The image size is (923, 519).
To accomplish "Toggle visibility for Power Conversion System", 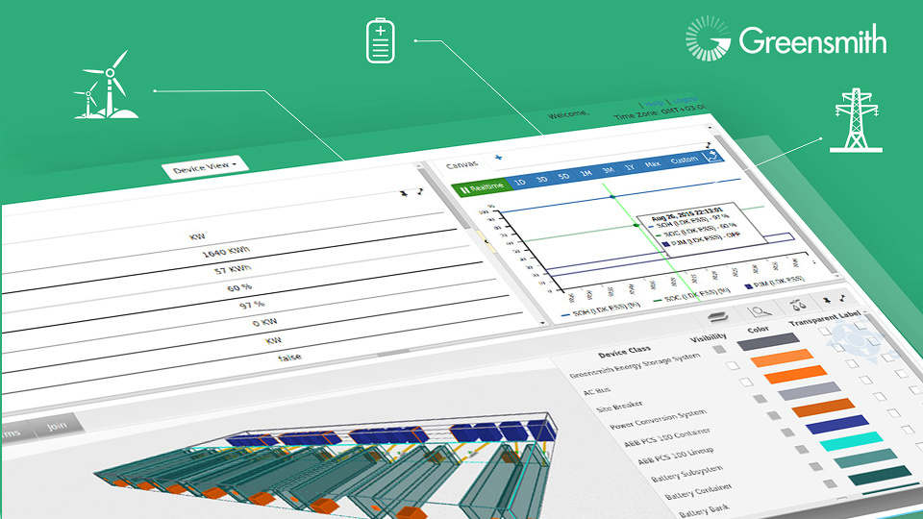I will pyautogui.click(x=760, y=399).
